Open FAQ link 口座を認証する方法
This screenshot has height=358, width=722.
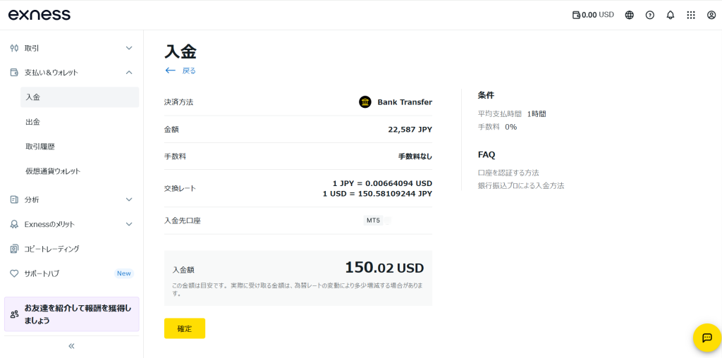(x=508, y=173)
